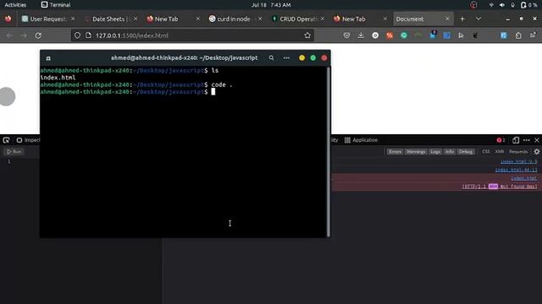
Task: Open the green Grammarly extension icon
Action: pyautogui.click(x=404, y=35)
